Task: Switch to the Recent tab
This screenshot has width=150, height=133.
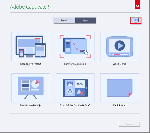Action: 64,20
